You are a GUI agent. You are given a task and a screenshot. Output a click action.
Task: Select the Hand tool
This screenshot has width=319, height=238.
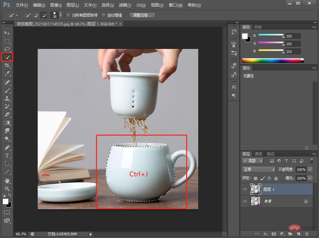pos(7,181)
